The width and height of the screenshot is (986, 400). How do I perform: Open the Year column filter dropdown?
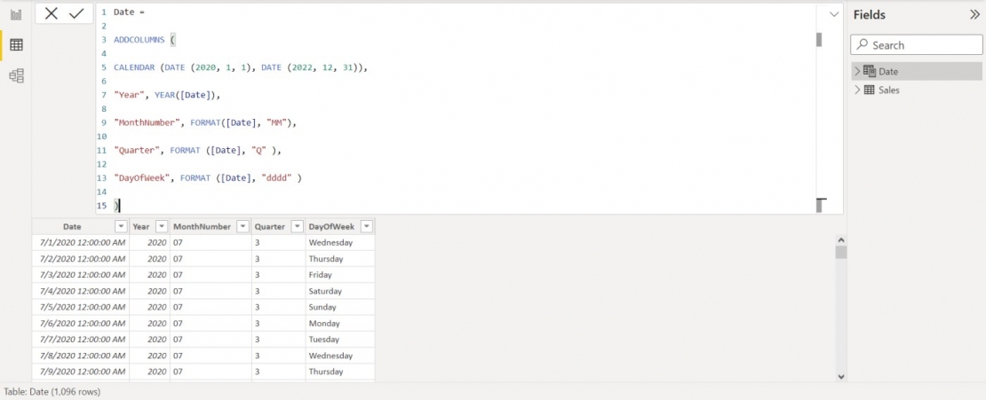[x=161, y=227]
